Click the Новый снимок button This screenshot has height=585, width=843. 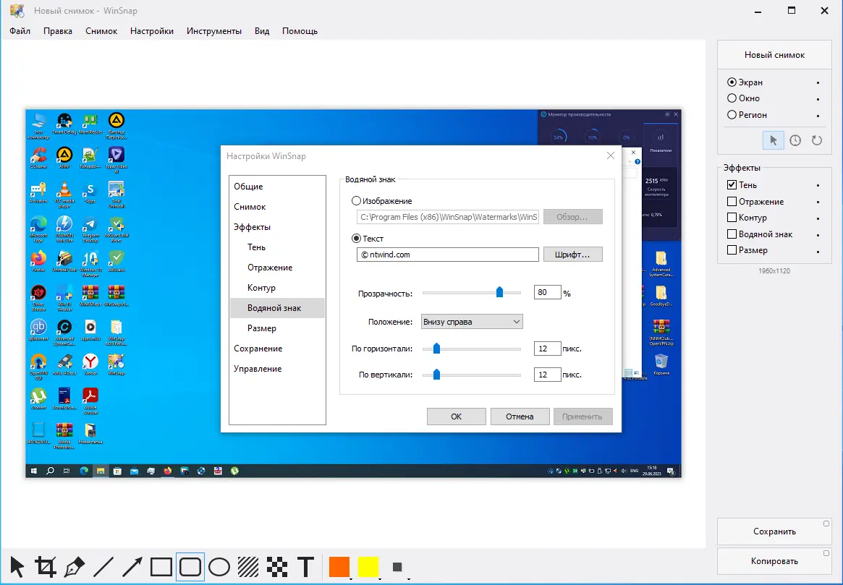pyautogui.click(x=774, y=55)
